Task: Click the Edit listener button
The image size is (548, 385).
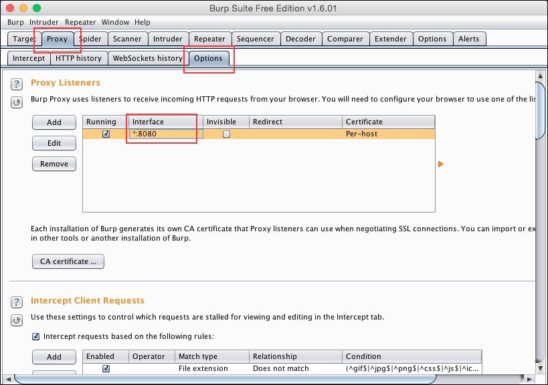Action: [54, 142]
